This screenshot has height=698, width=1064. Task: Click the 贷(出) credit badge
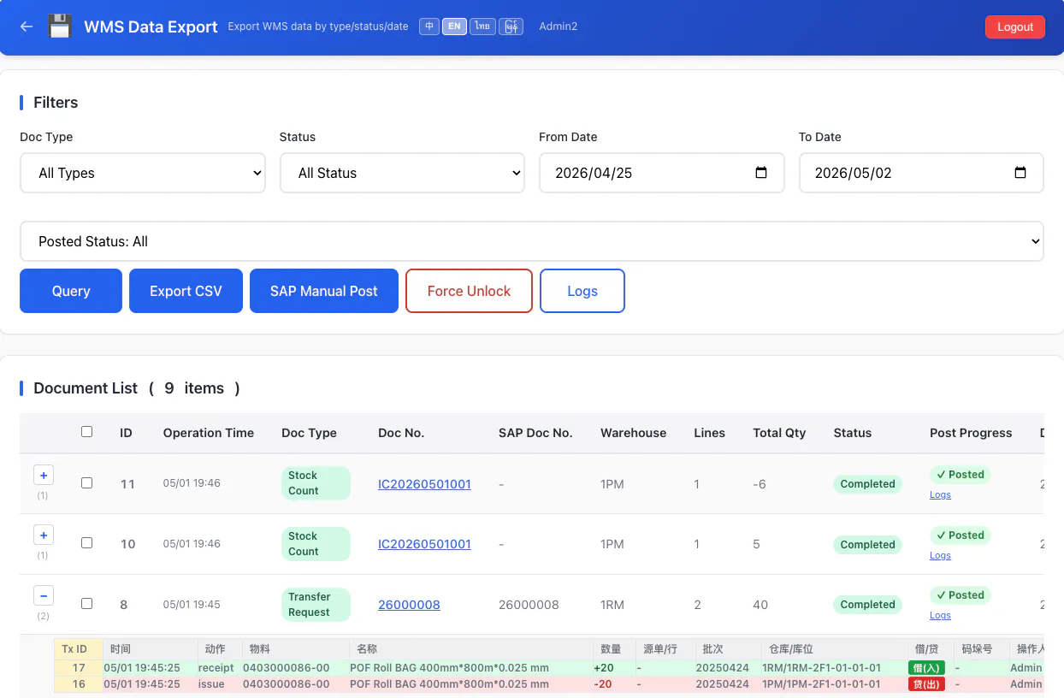[926, 684]
